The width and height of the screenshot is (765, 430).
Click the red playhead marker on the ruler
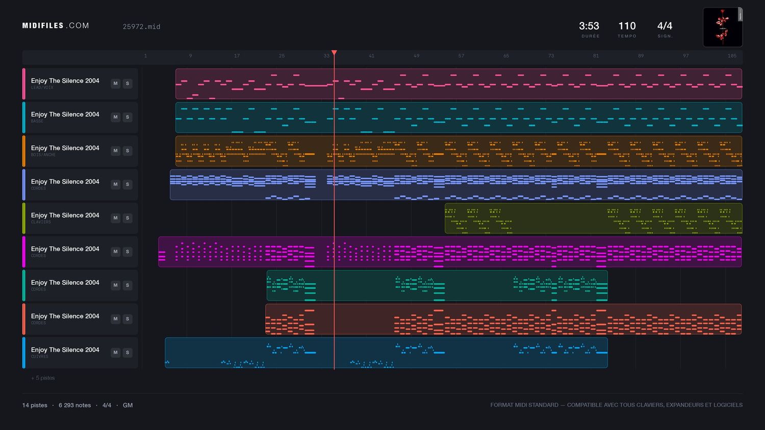pos(334,52)
